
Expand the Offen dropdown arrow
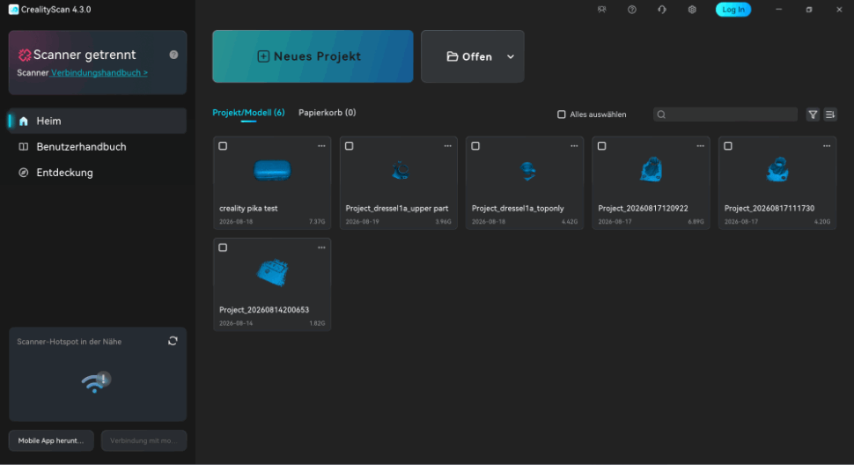pyautogui.click(x=511, y=56)
